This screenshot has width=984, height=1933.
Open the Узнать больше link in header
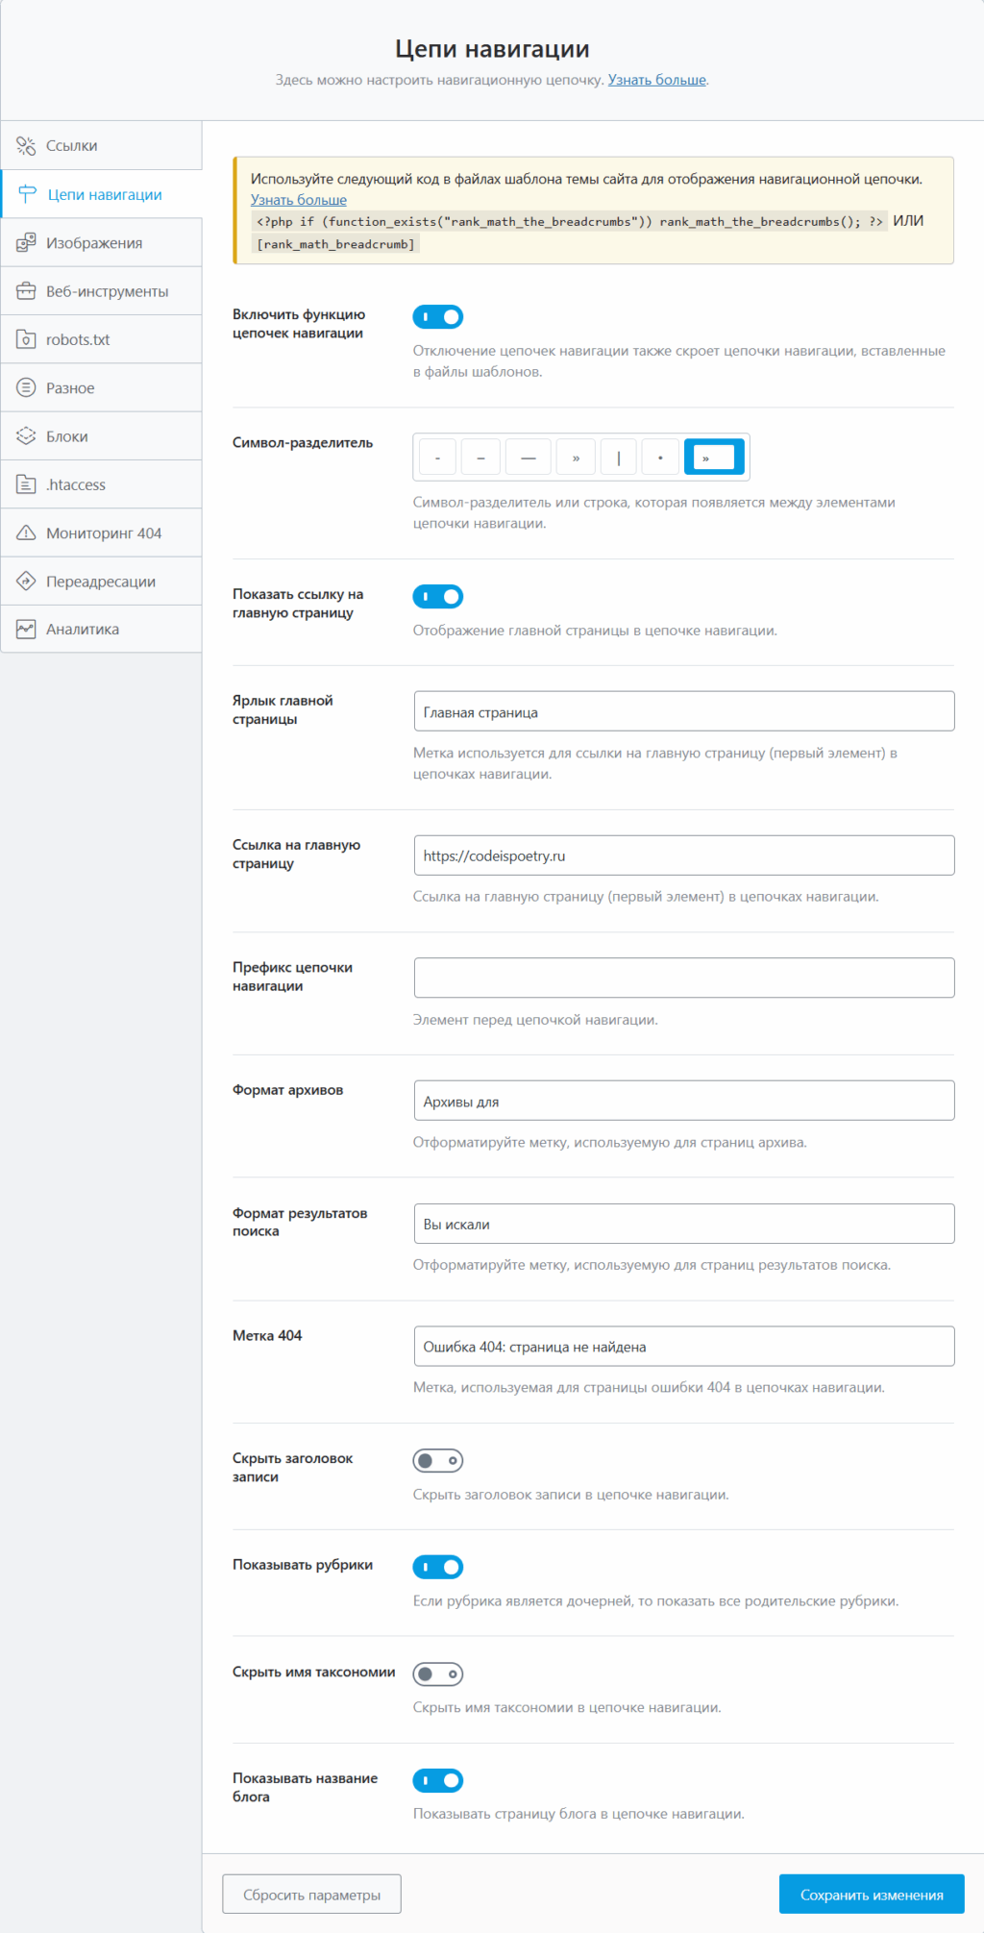(x=656, y=80)
